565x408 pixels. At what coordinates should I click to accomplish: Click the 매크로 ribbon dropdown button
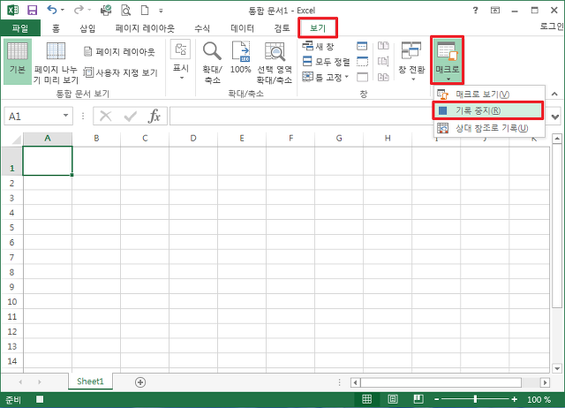coord(448,60)
